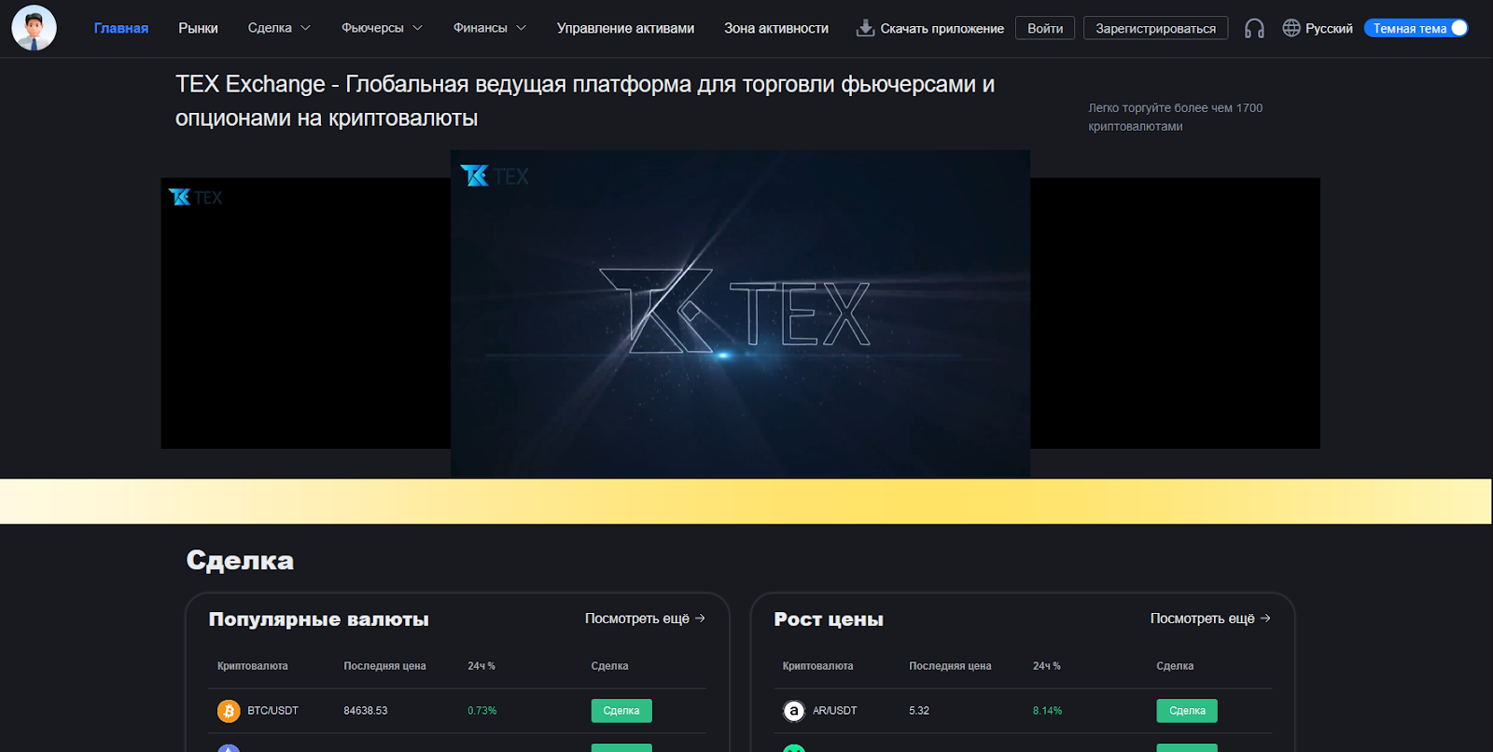Screen dimensions: 1493x752
Task: Click the green Сделка button for BTC/USDT
Action: click(x=621, y=711)
